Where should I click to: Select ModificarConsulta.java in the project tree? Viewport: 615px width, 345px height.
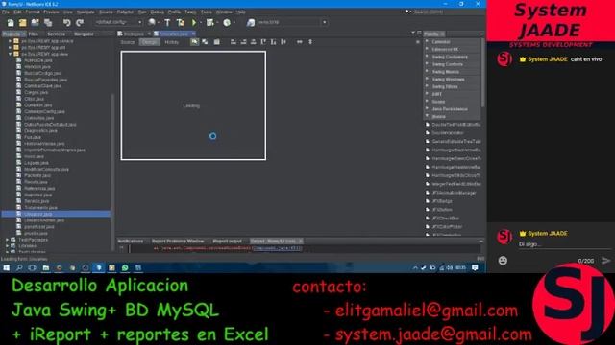(x=46, y=170)
